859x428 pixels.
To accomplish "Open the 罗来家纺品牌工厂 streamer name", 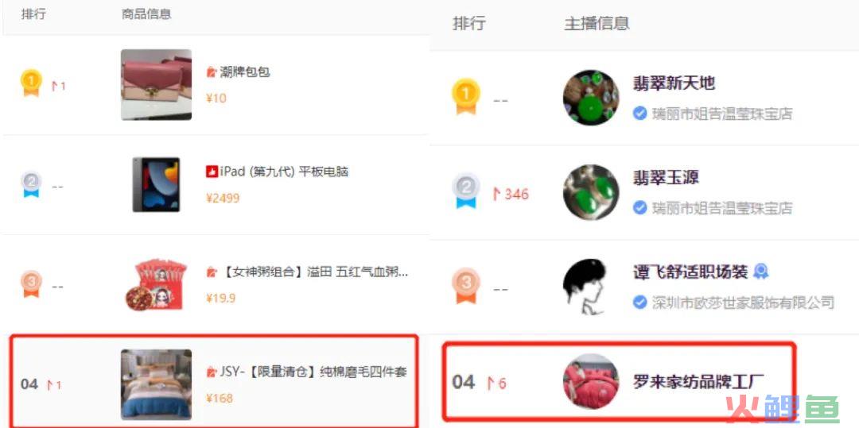I will 698,381.
